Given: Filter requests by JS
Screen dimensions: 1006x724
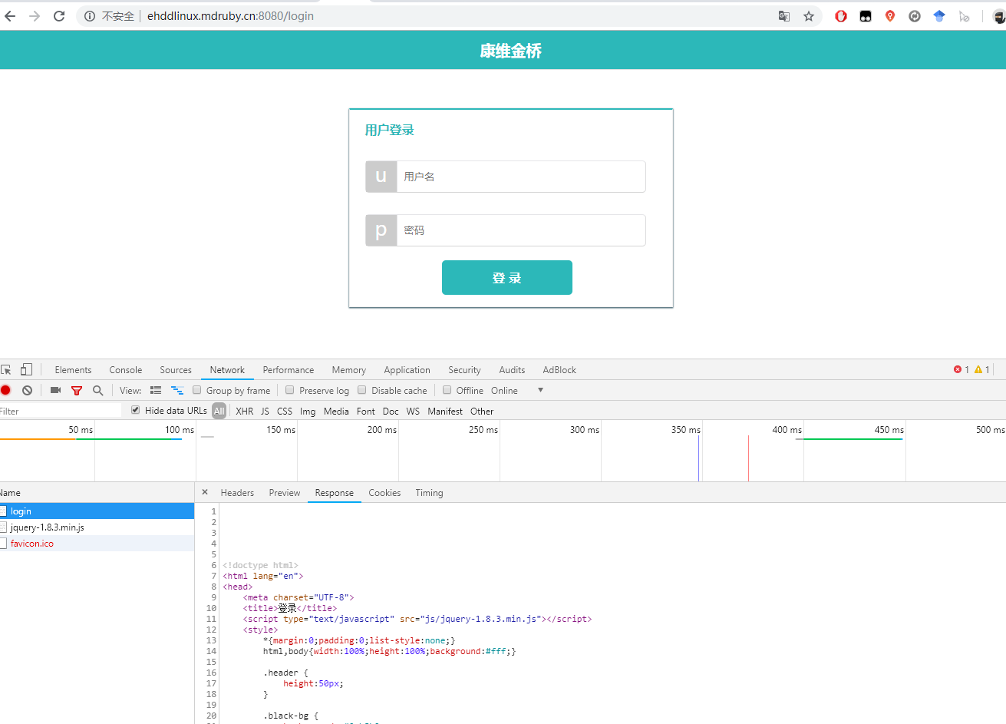Looking at the screenshot, I should pos(265,411).
